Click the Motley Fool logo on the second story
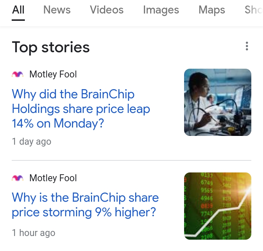The height and width of the screenshot is (251, 263). pos(18,178)
